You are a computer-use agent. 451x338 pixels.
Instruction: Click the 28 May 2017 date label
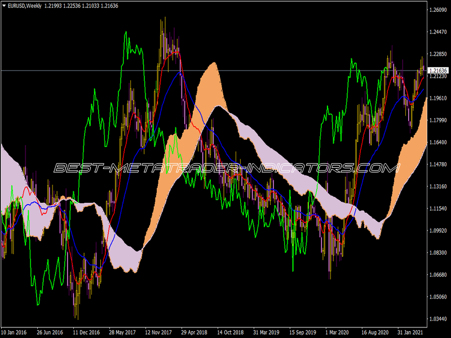(x=122, y=332)
